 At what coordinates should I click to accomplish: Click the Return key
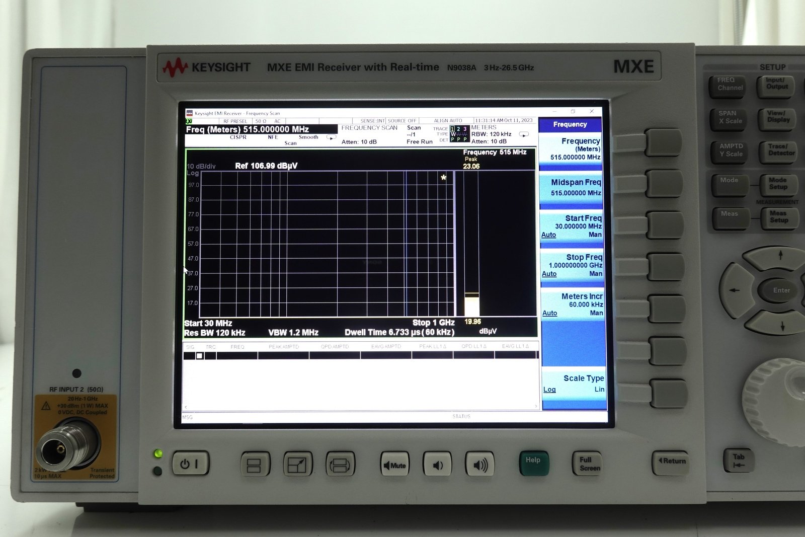[x=672, y=462]
